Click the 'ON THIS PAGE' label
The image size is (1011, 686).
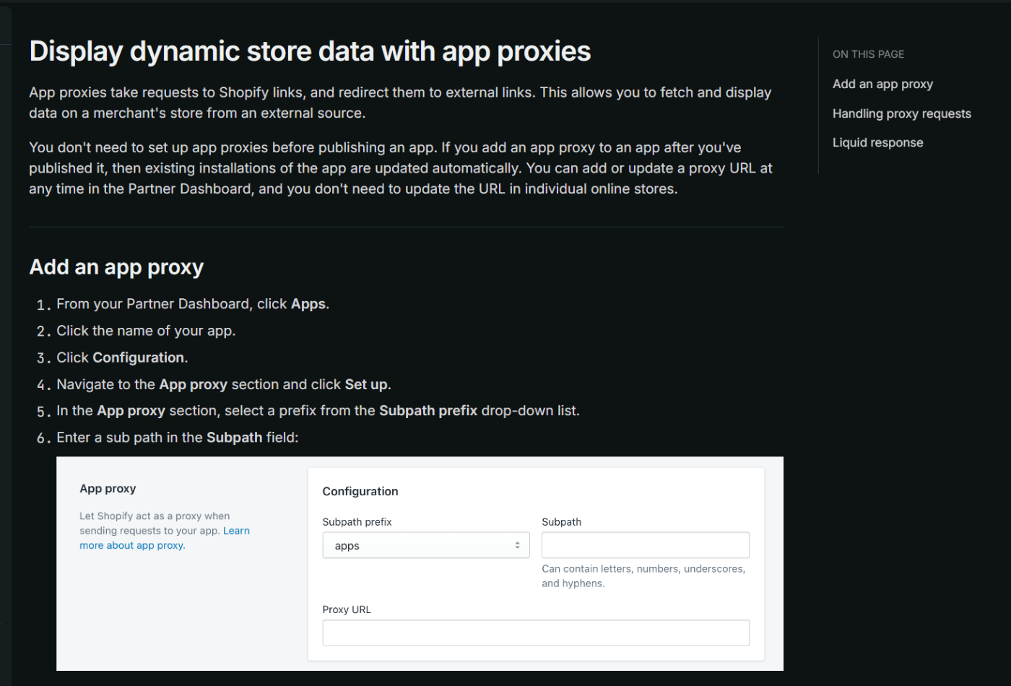(x=868, y=54)
